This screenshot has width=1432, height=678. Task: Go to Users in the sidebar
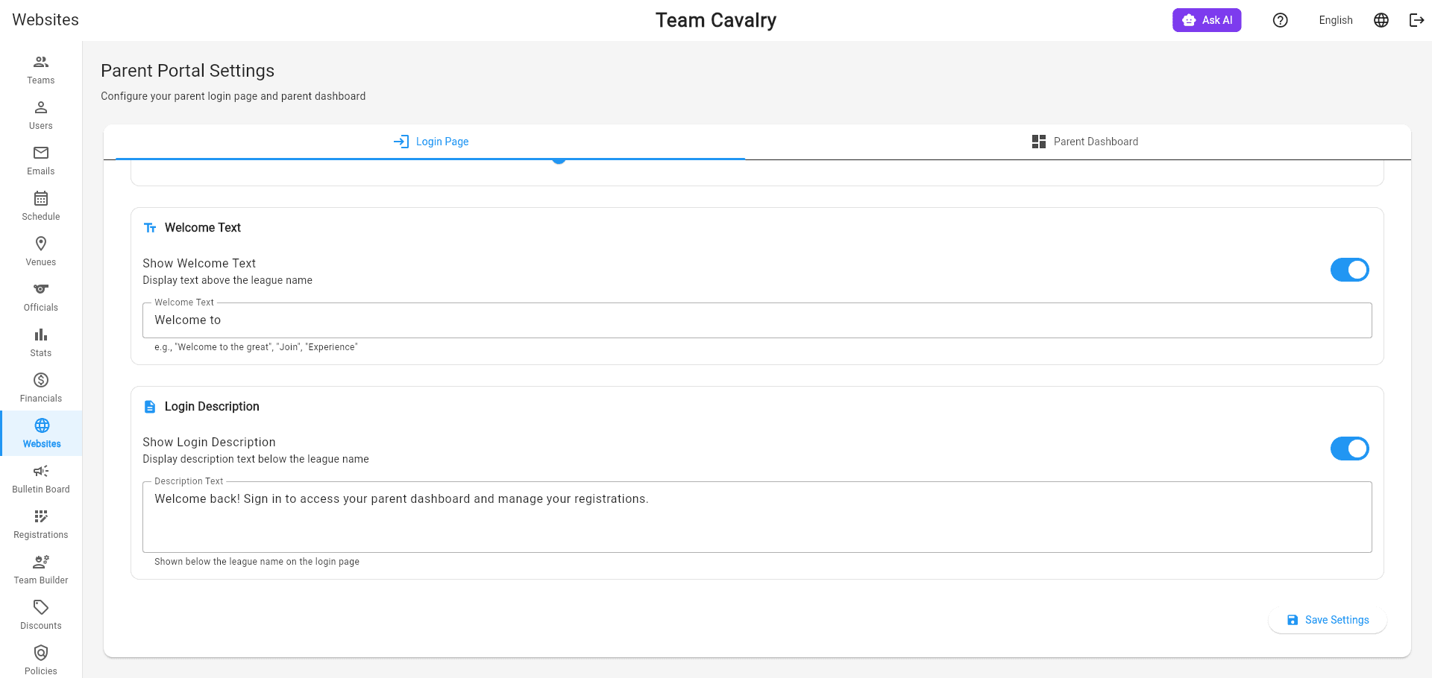41,115
